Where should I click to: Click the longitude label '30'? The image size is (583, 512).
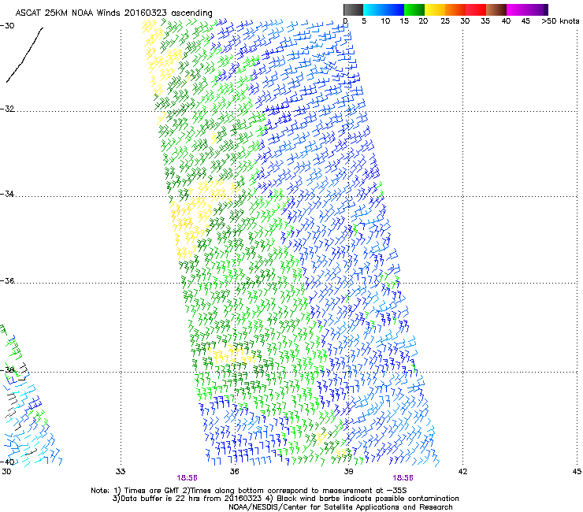[6, 472]
